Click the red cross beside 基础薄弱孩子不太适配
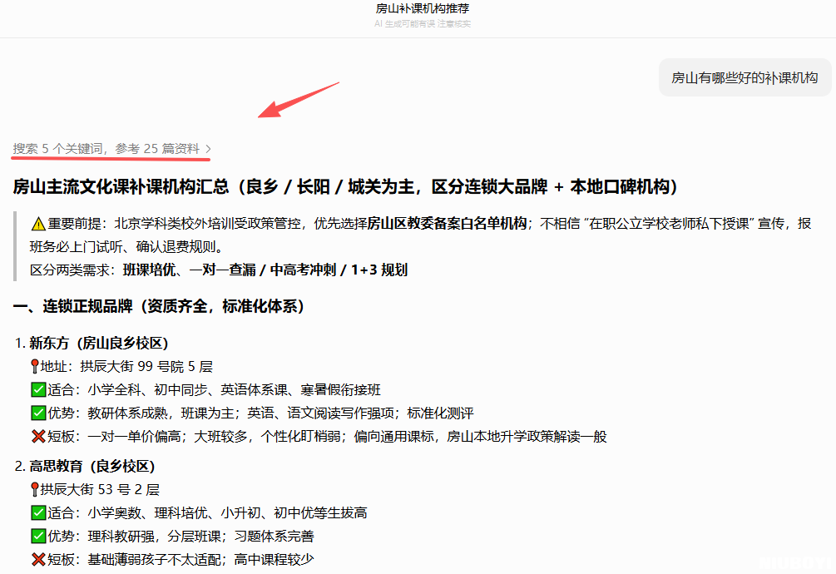This screenshot has height=574, width=836. coord(38,560)
